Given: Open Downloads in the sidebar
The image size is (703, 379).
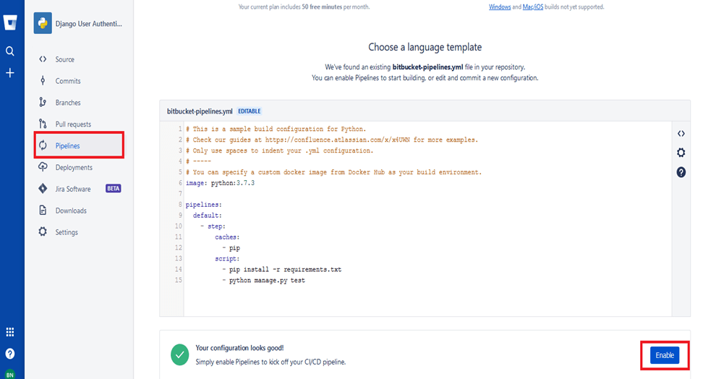Looking at the screenshot, I should 71,210.
